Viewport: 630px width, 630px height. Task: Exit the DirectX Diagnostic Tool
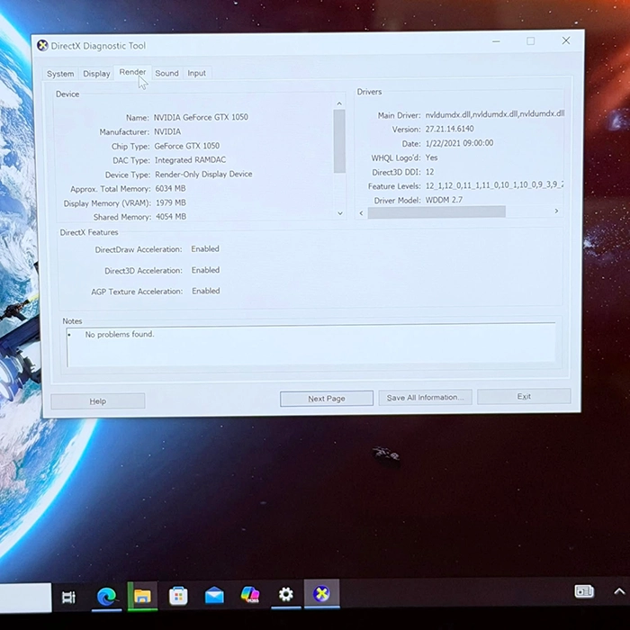tap(524, 397)
